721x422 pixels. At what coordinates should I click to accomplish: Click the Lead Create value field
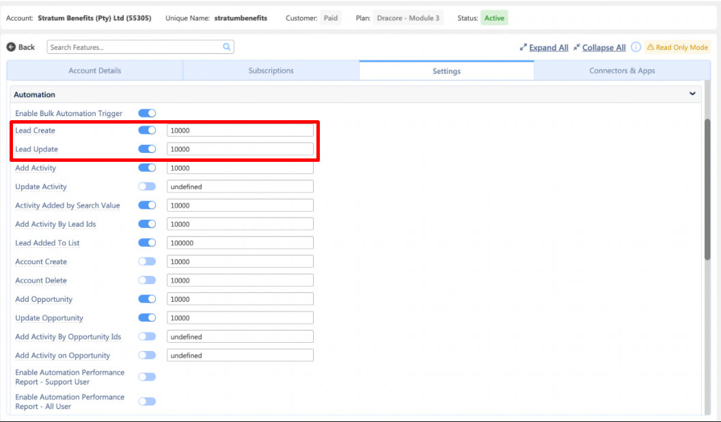[x=240, y=130]
